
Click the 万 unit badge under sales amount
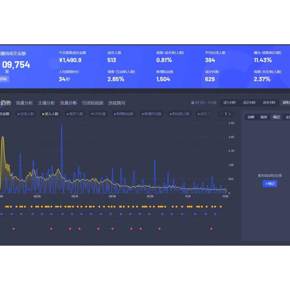[7, 72]
